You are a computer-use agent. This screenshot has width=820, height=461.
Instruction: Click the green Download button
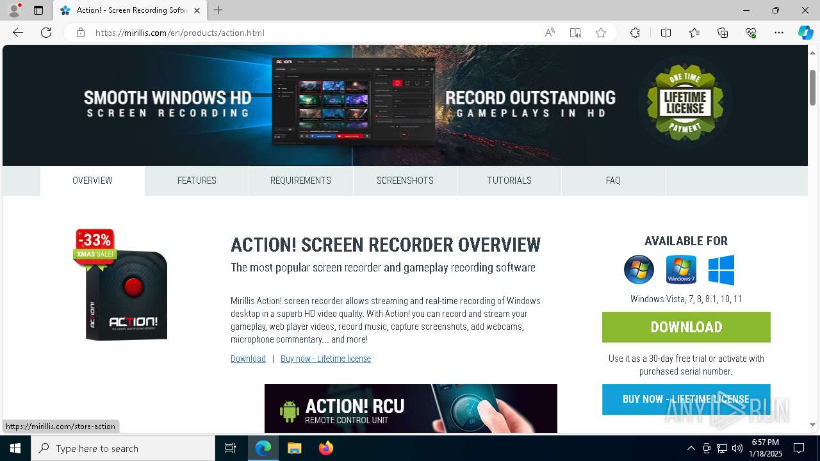pyautogui.click(x=686, y=327)
